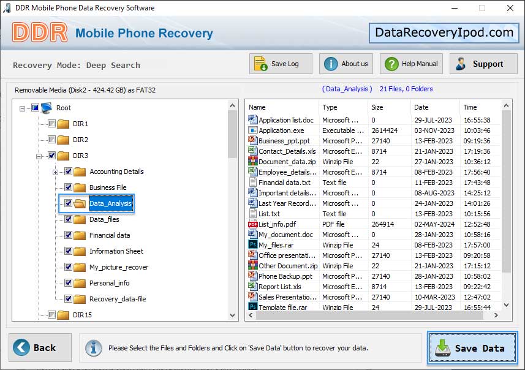Click the Support button label

(x=488, y=64)
